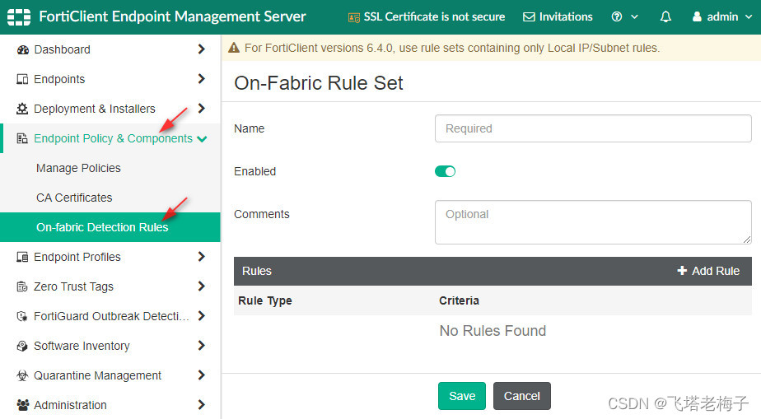This screenshot has width=761, height=419.
Task: Expand the Administration chevron
Action: (x=202, y=404)
